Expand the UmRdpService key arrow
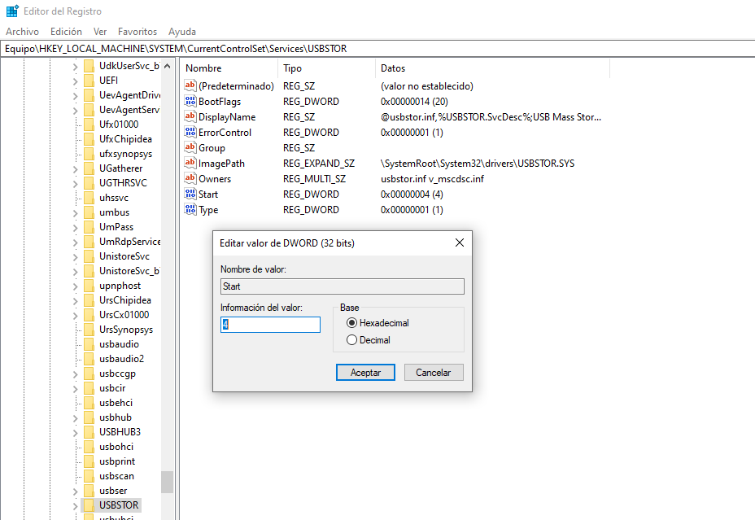This screenshot has height=520, width=755. coord(76,242)
